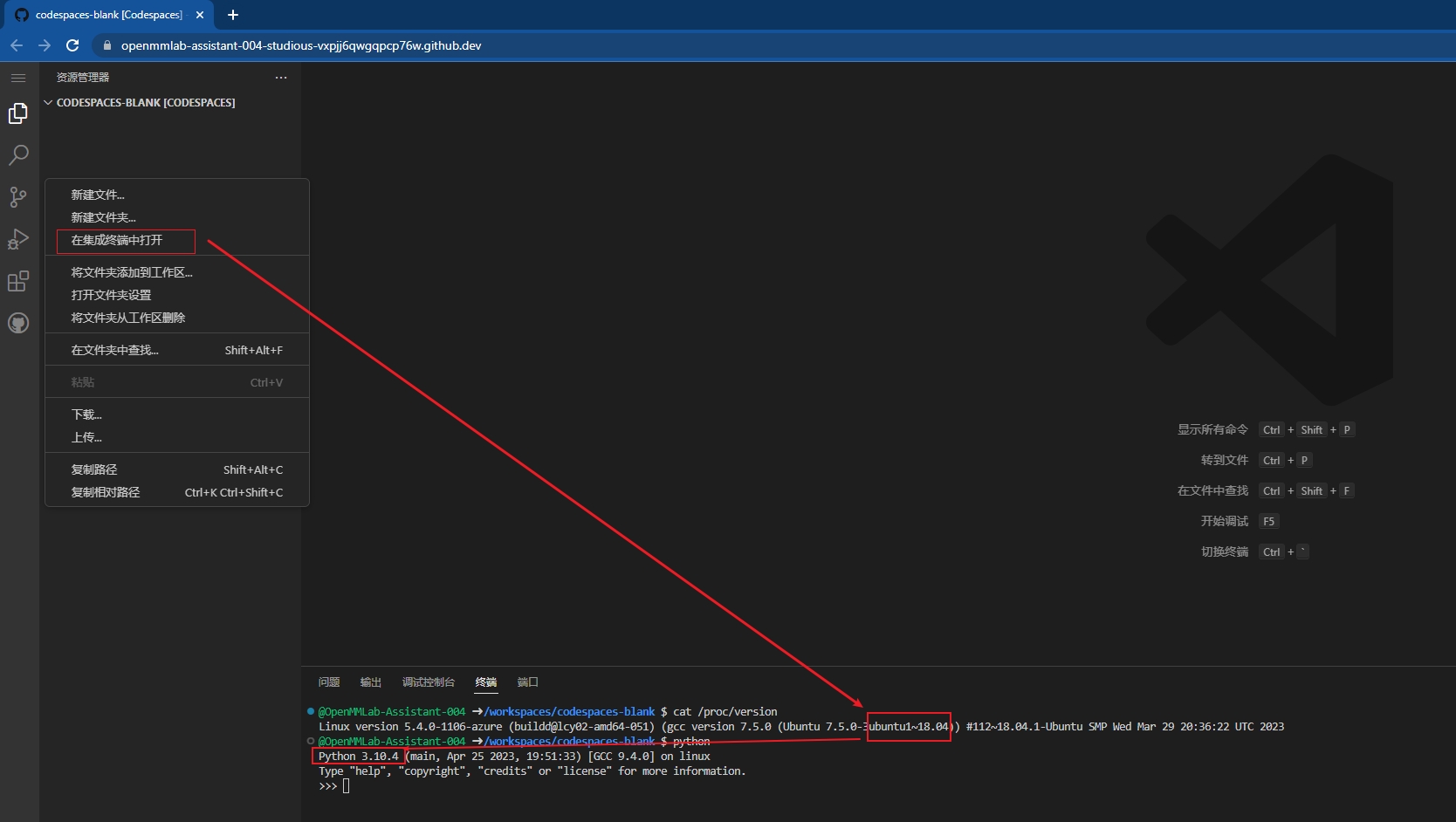Open the Extensions view

18,281
